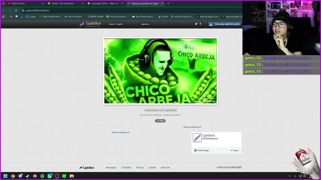Screen dimensions: 321x180
Task: Open network settings in the system tray
Action: pos(300,176)
